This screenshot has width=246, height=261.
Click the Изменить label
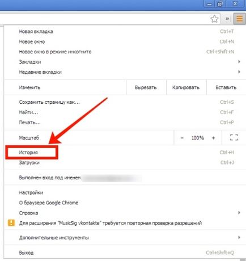(29, 87)
